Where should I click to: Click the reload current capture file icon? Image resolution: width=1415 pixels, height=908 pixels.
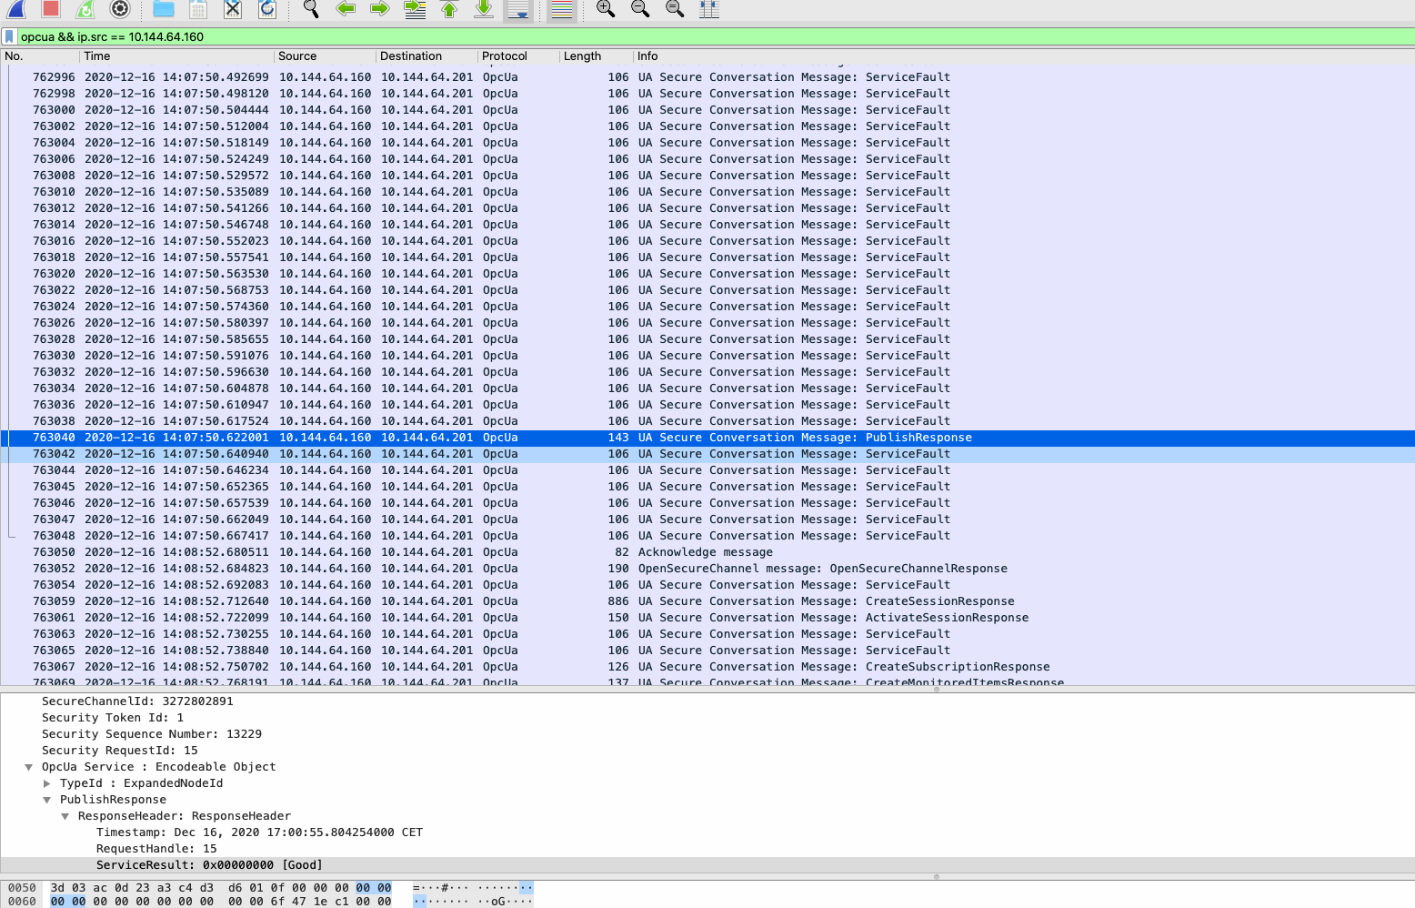click(x=266, y=10)
